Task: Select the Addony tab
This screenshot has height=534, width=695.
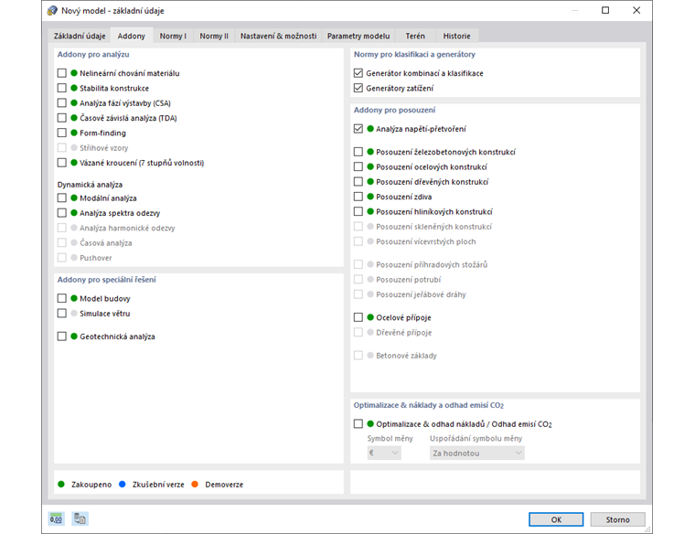Action: pyautogui.click(x=131, y=36)
